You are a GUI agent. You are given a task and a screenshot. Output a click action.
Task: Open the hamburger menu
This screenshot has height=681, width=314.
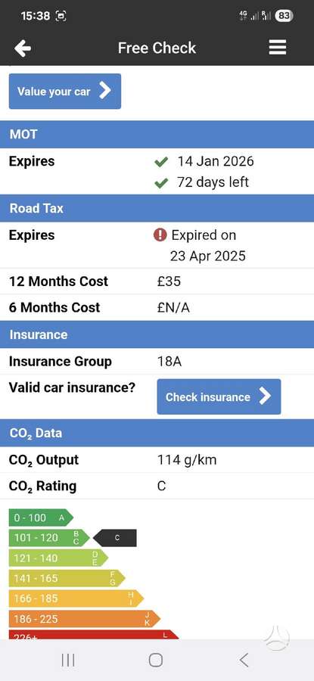coord(278,48)
